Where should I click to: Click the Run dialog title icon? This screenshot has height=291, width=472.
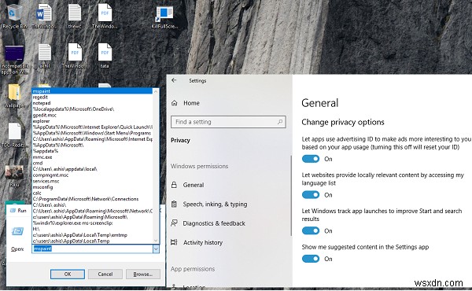pyautogui.click(x=13, y=210)
